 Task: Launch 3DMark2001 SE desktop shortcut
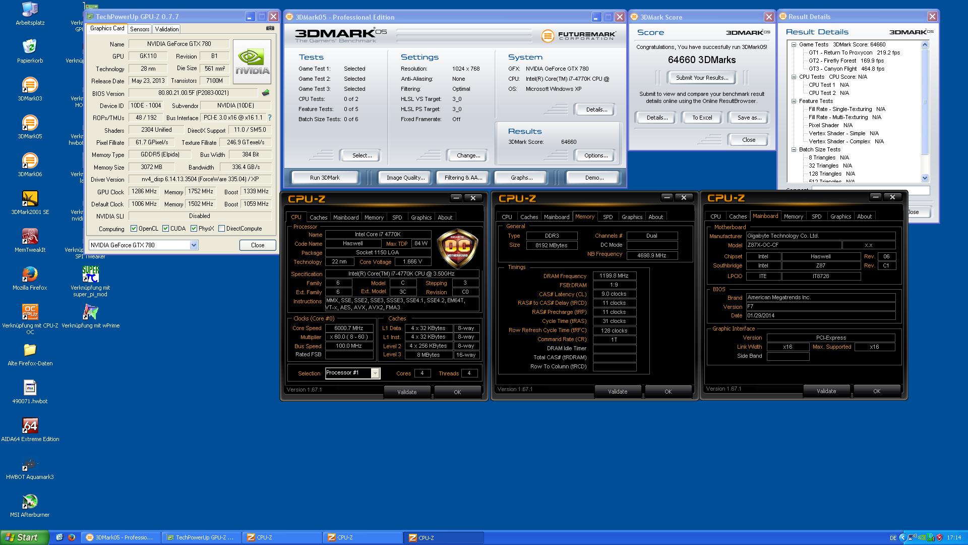pos(30,198)
